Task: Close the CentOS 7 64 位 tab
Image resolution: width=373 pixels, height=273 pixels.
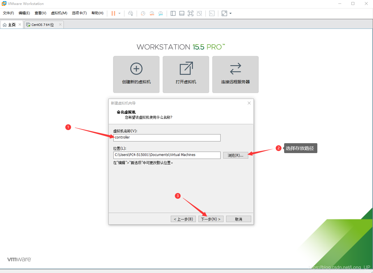Action: (60, 24)
